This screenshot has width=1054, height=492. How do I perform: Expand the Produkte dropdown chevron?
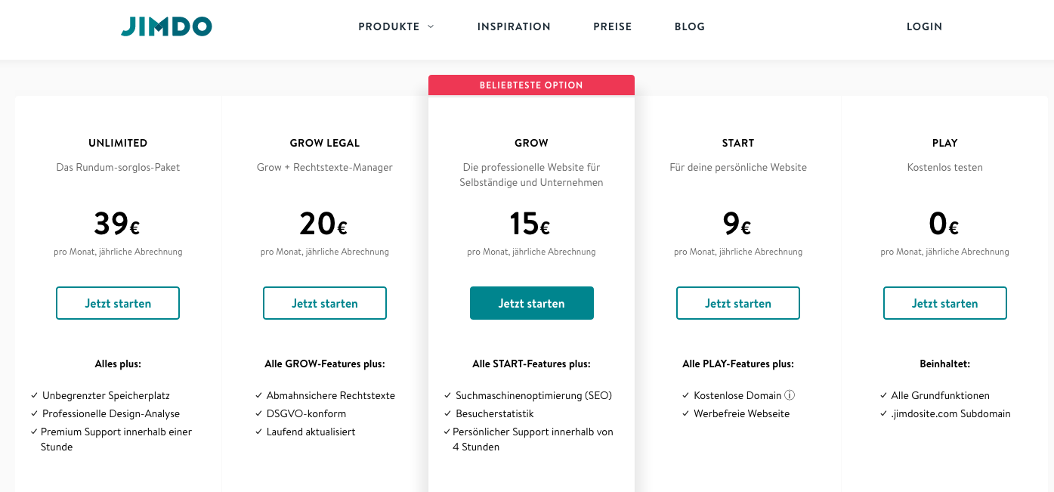(431, 26)
